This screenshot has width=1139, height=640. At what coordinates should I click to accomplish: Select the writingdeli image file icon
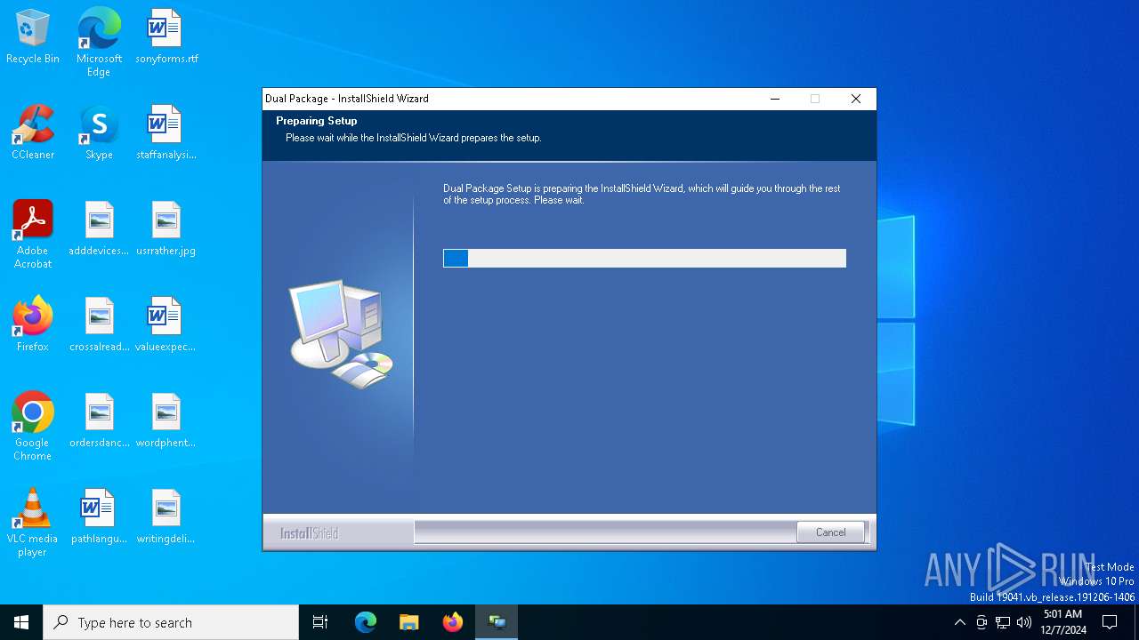pyautogui.click(x=166, y=516)
